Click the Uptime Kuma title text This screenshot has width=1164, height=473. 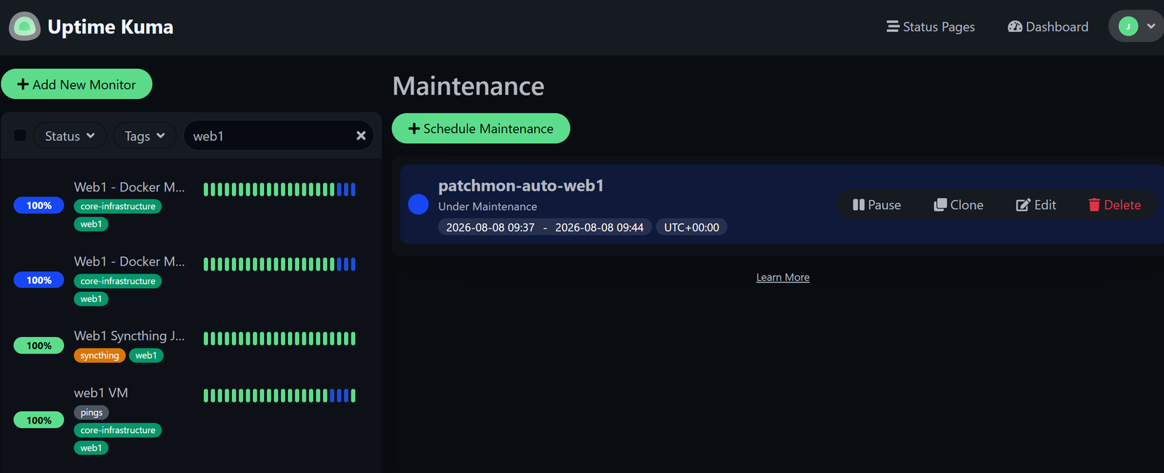pos(111,27)
